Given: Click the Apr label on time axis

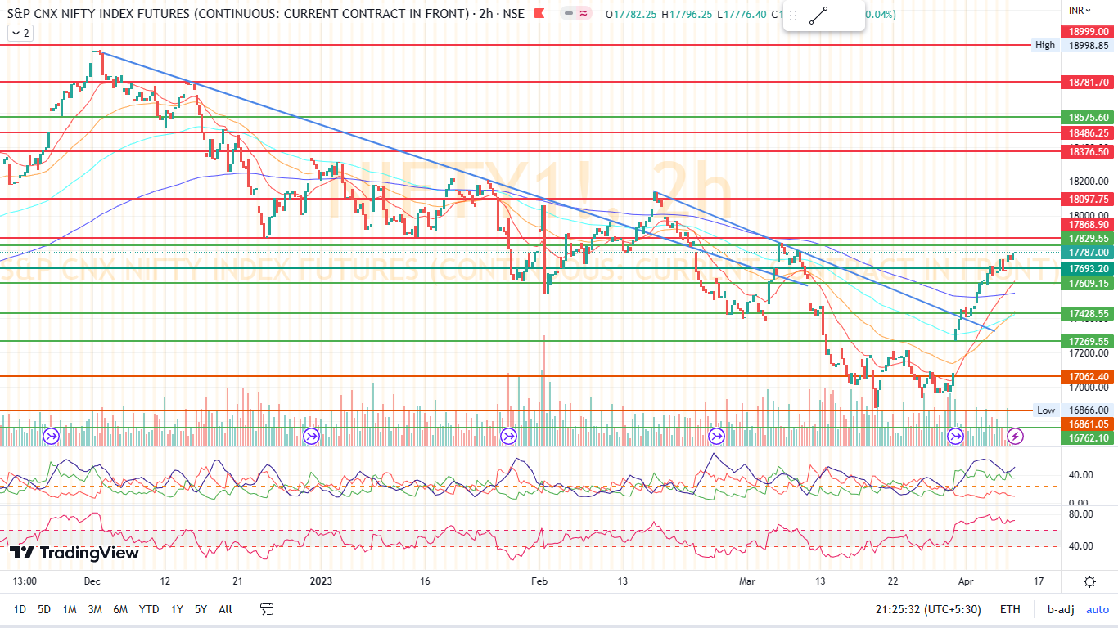Looking at the screenshot, I should coord(967,581).
